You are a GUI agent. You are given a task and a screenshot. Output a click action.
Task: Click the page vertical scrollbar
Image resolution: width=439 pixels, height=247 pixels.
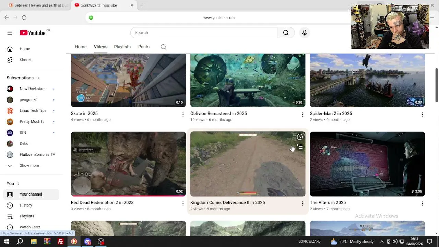(x=437, y=85)
